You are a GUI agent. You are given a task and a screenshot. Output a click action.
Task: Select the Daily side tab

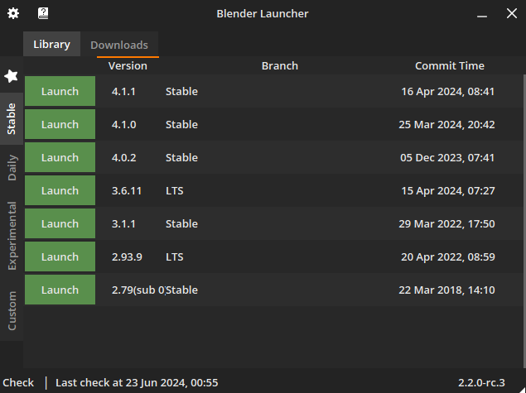tap(12, 167)
